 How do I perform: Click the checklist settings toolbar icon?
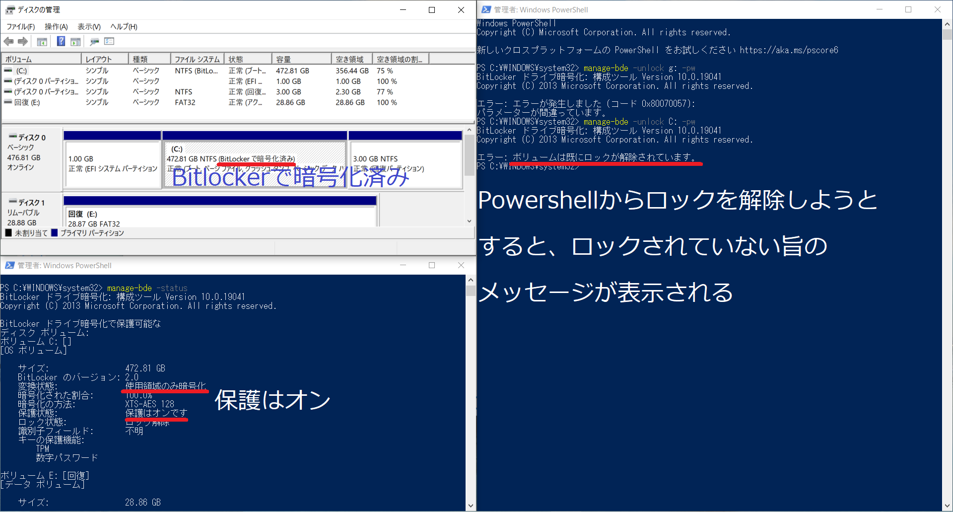tap(109, 41)
